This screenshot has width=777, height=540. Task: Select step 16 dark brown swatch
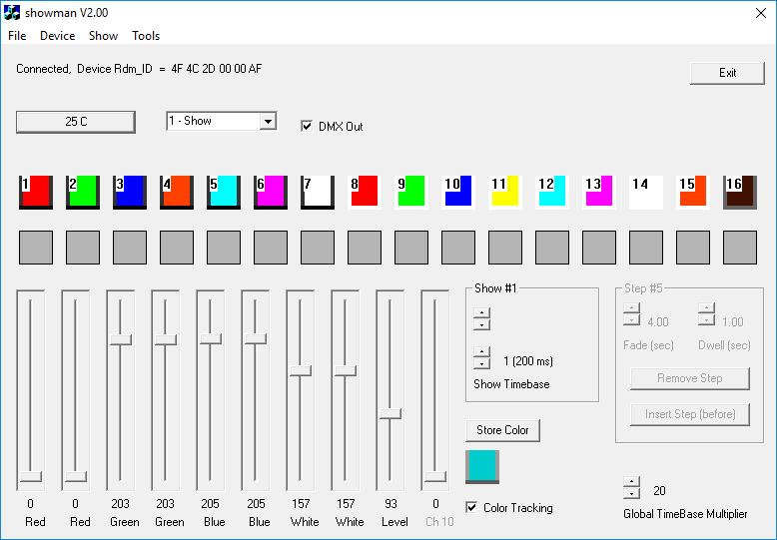tap(740, 192)
